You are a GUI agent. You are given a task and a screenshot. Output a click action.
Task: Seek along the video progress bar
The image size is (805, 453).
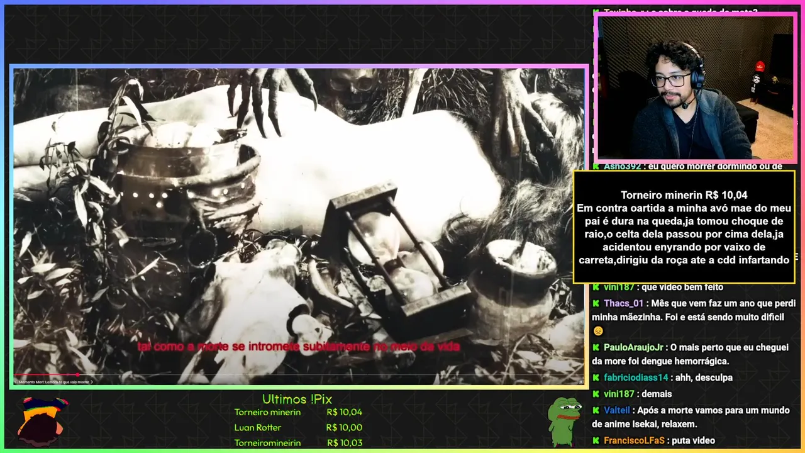[299, 375]
